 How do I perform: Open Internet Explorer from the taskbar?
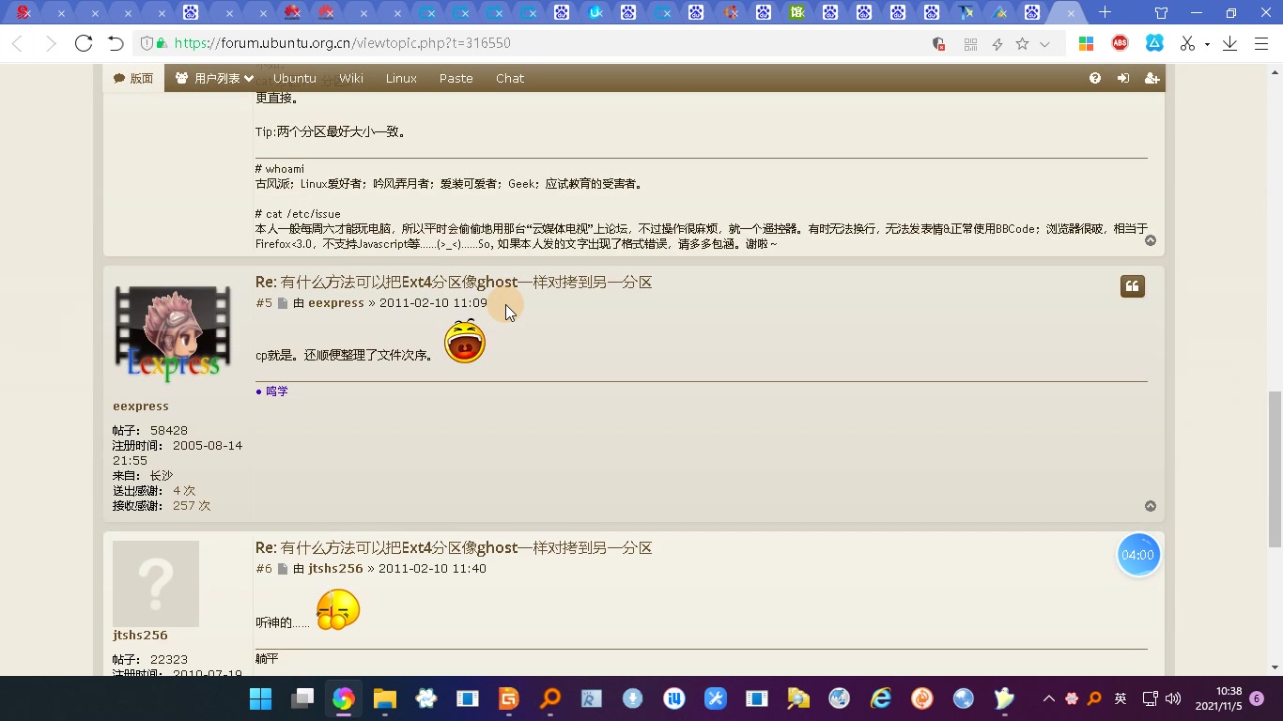[880, 698]
